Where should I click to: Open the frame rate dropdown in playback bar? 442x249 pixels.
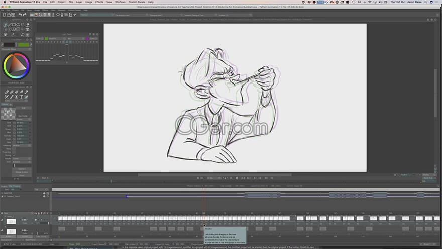click(214, 178)
